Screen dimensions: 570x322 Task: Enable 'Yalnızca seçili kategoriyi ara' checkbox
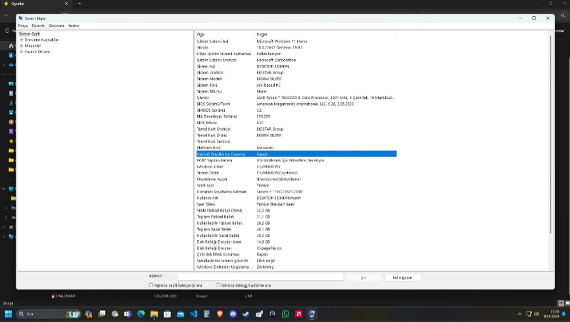pyautogui.click(x=151, y=285)
